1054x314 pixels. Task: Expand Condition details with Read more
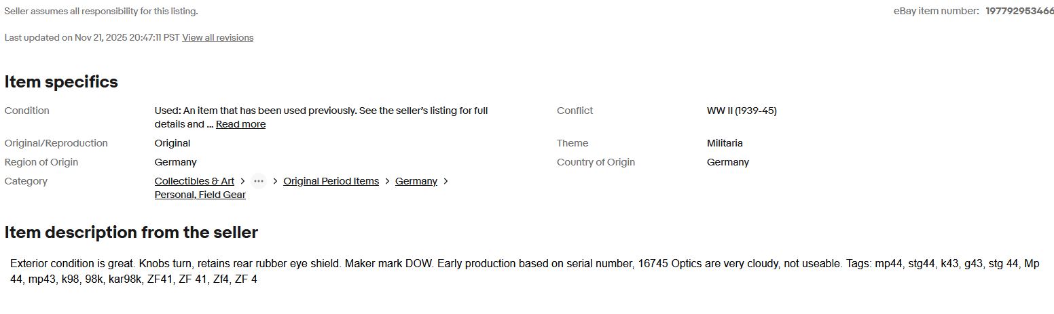[240, 124]
